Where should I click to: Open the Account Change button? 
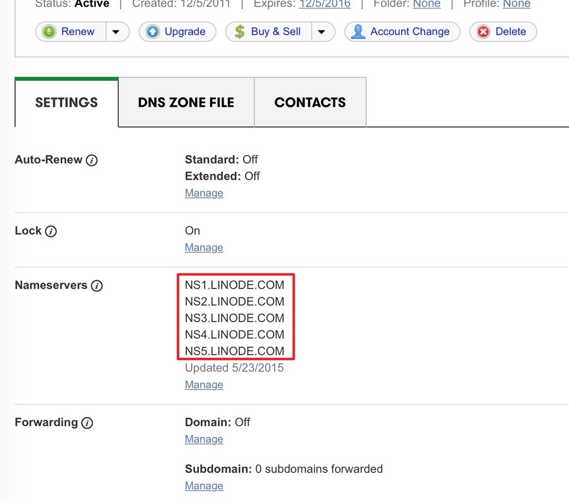pyautogui.click(x=402, y=32)
